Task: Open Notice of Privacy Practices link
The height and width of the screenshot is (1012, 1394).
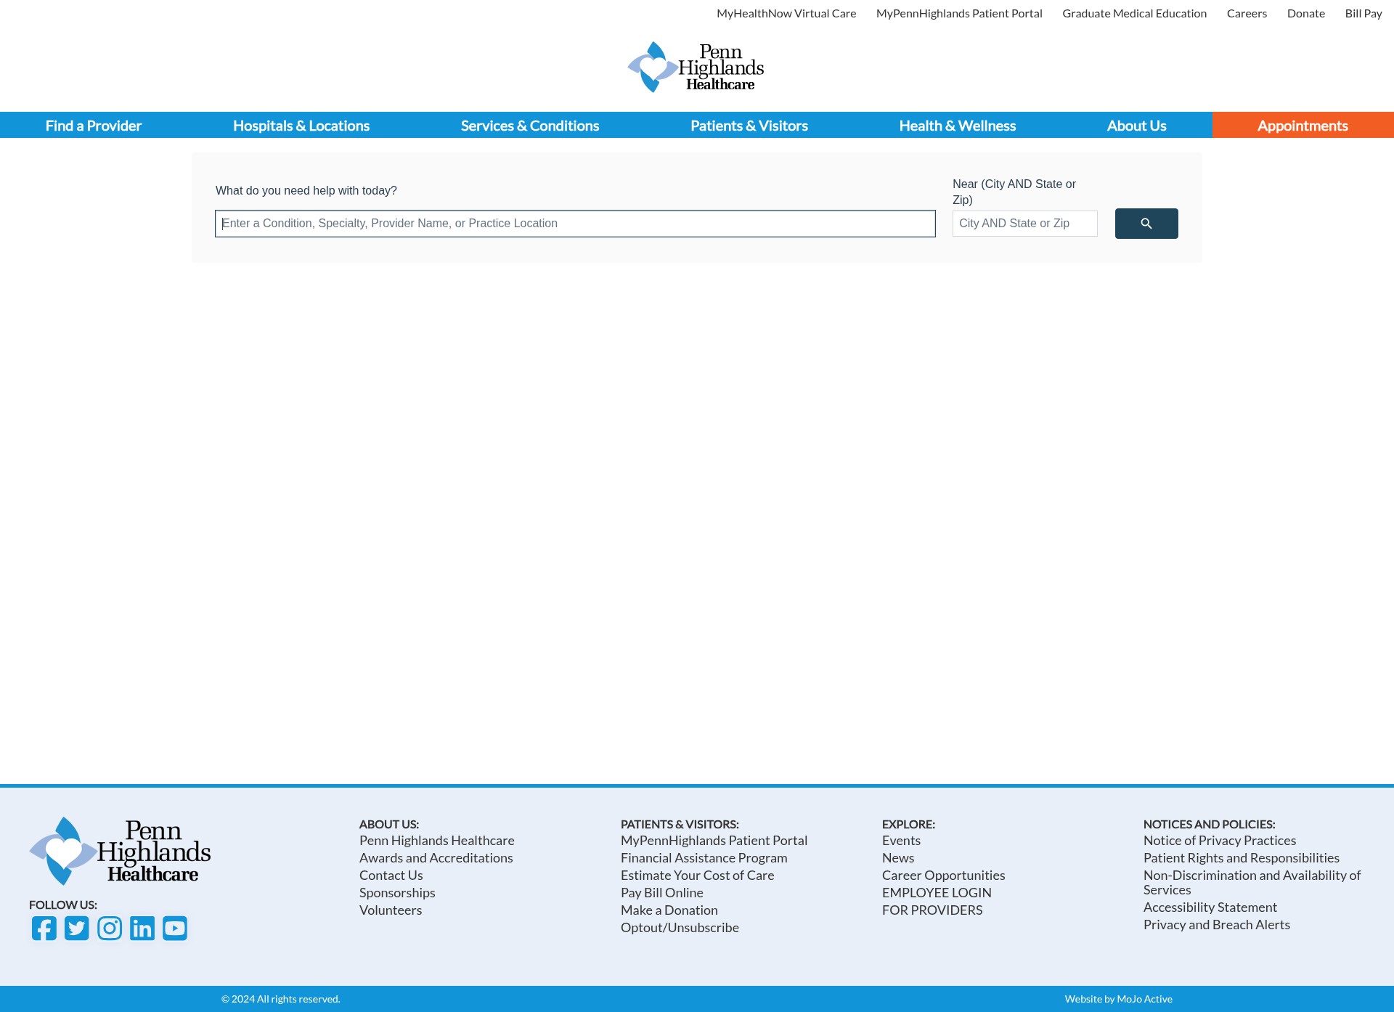Action: click(x=1220, y=840)
